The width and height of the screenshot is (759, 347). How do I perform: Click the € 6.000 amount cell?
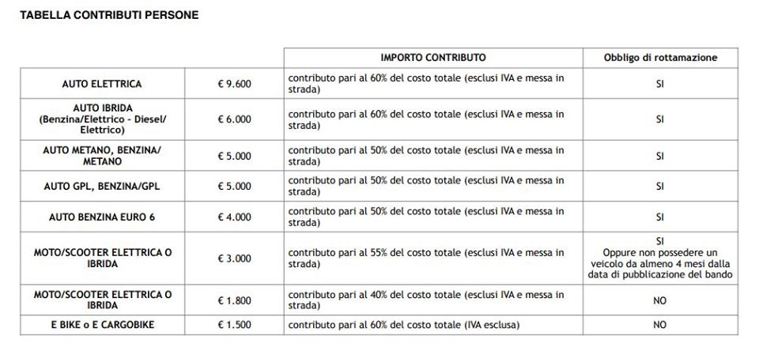(x=234, y=119)
